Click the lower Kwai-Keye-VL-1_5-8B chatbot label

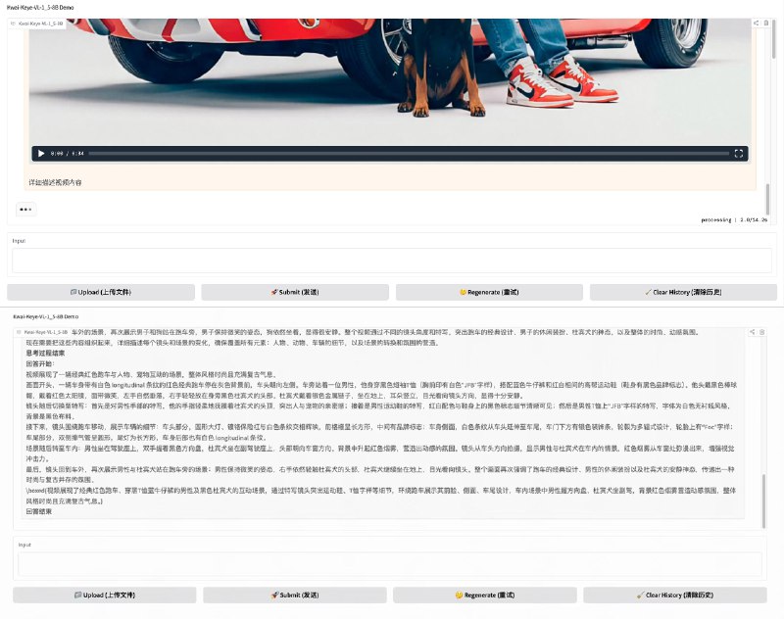pos(43,332)
